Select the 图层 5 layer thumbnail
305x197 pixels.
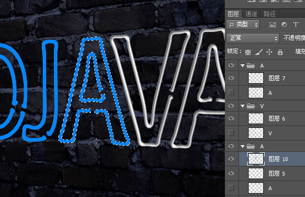coord(256,174)
